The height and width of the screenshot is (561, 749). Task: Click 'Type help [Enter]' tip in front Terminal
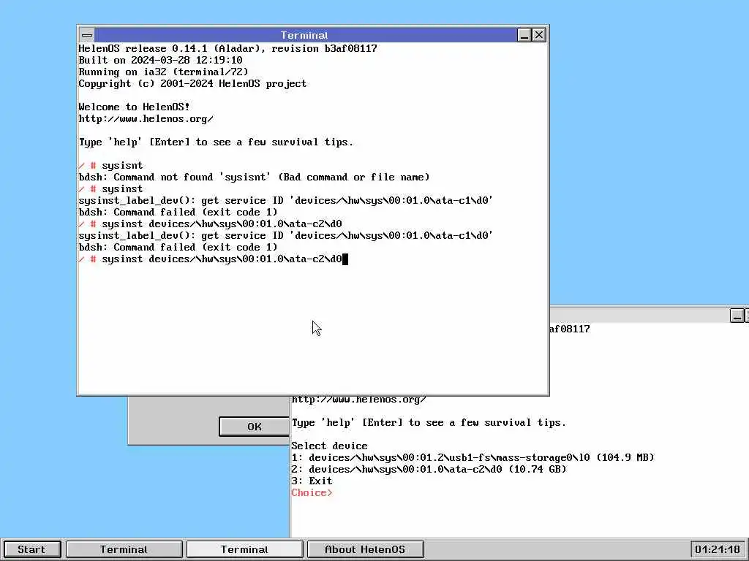[216, 142]
